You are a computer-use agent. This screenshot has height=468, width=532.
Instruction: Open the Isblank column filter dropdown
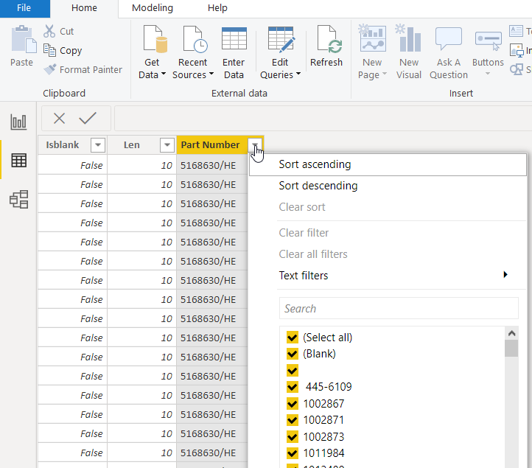(x=98, y=145)
